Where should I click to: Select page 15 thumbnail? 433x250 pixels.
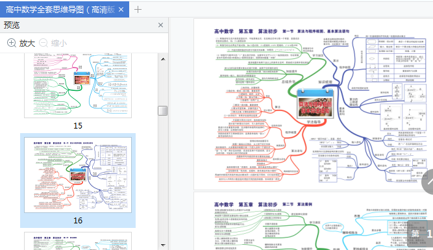[x=78, y=85]
